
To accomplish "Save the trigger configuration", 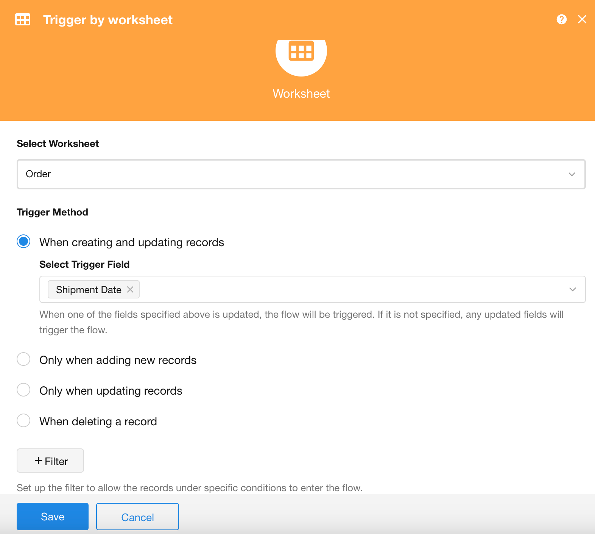I will (53, 517).
